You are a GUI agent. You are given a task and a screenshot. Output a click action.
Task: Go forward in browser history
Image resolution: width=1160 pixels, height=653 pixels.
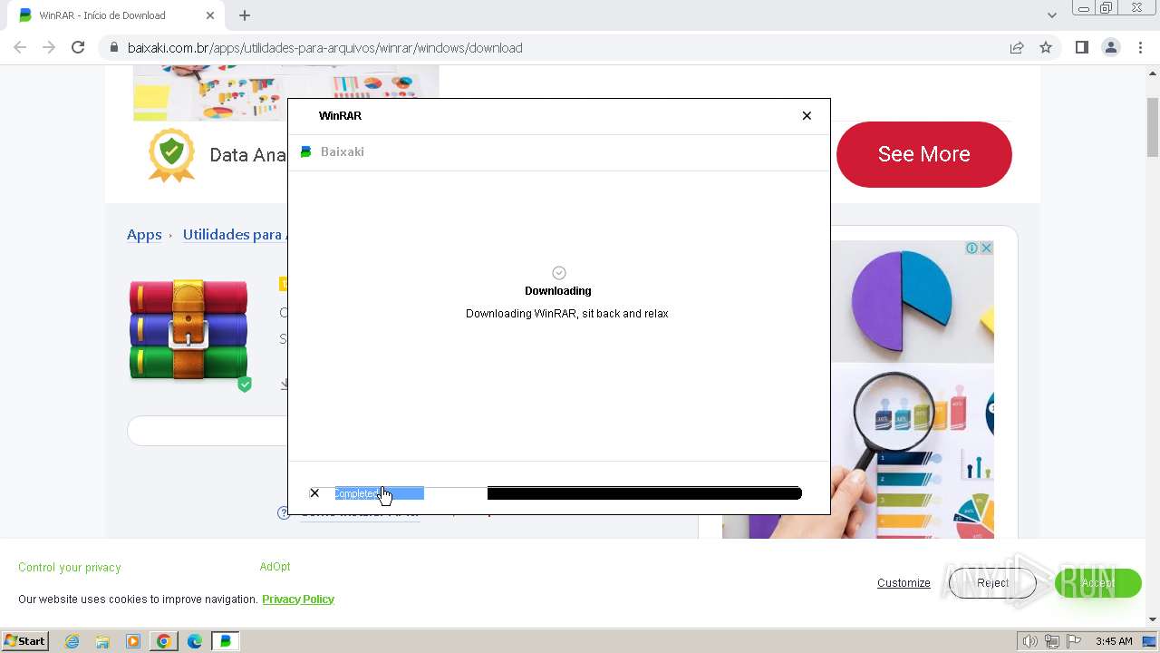click(49, 47)
